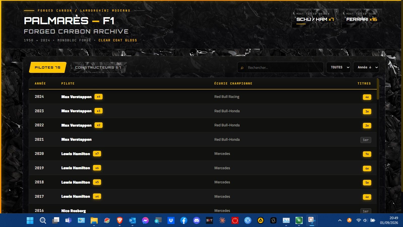Show hidden system tray icons chevron
403x227 pixels.
click(x=340, y=220)
